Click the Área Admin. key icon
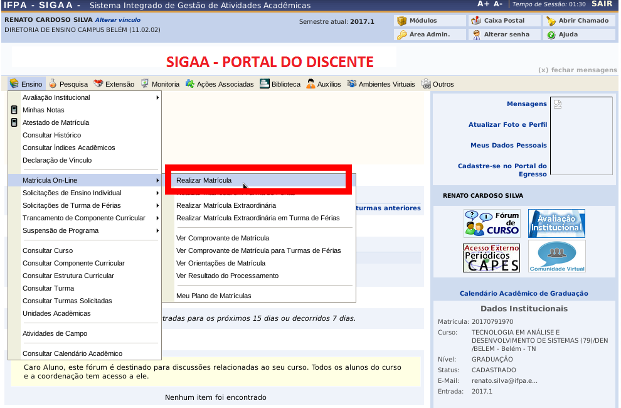Viewport: 621px width, 408px height. tap(402, 35)
